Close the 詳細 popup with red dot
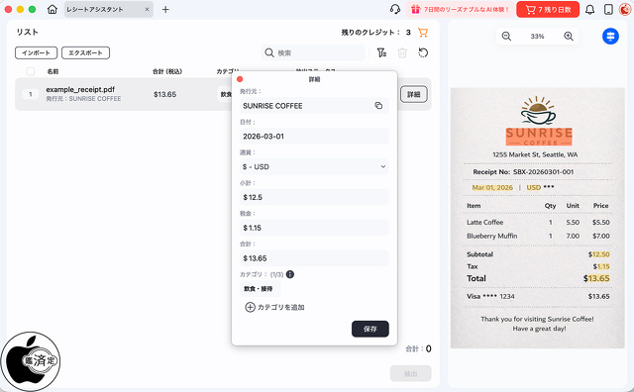The width and height of the screenshot is (634, 392). click(x=240, y=79)
